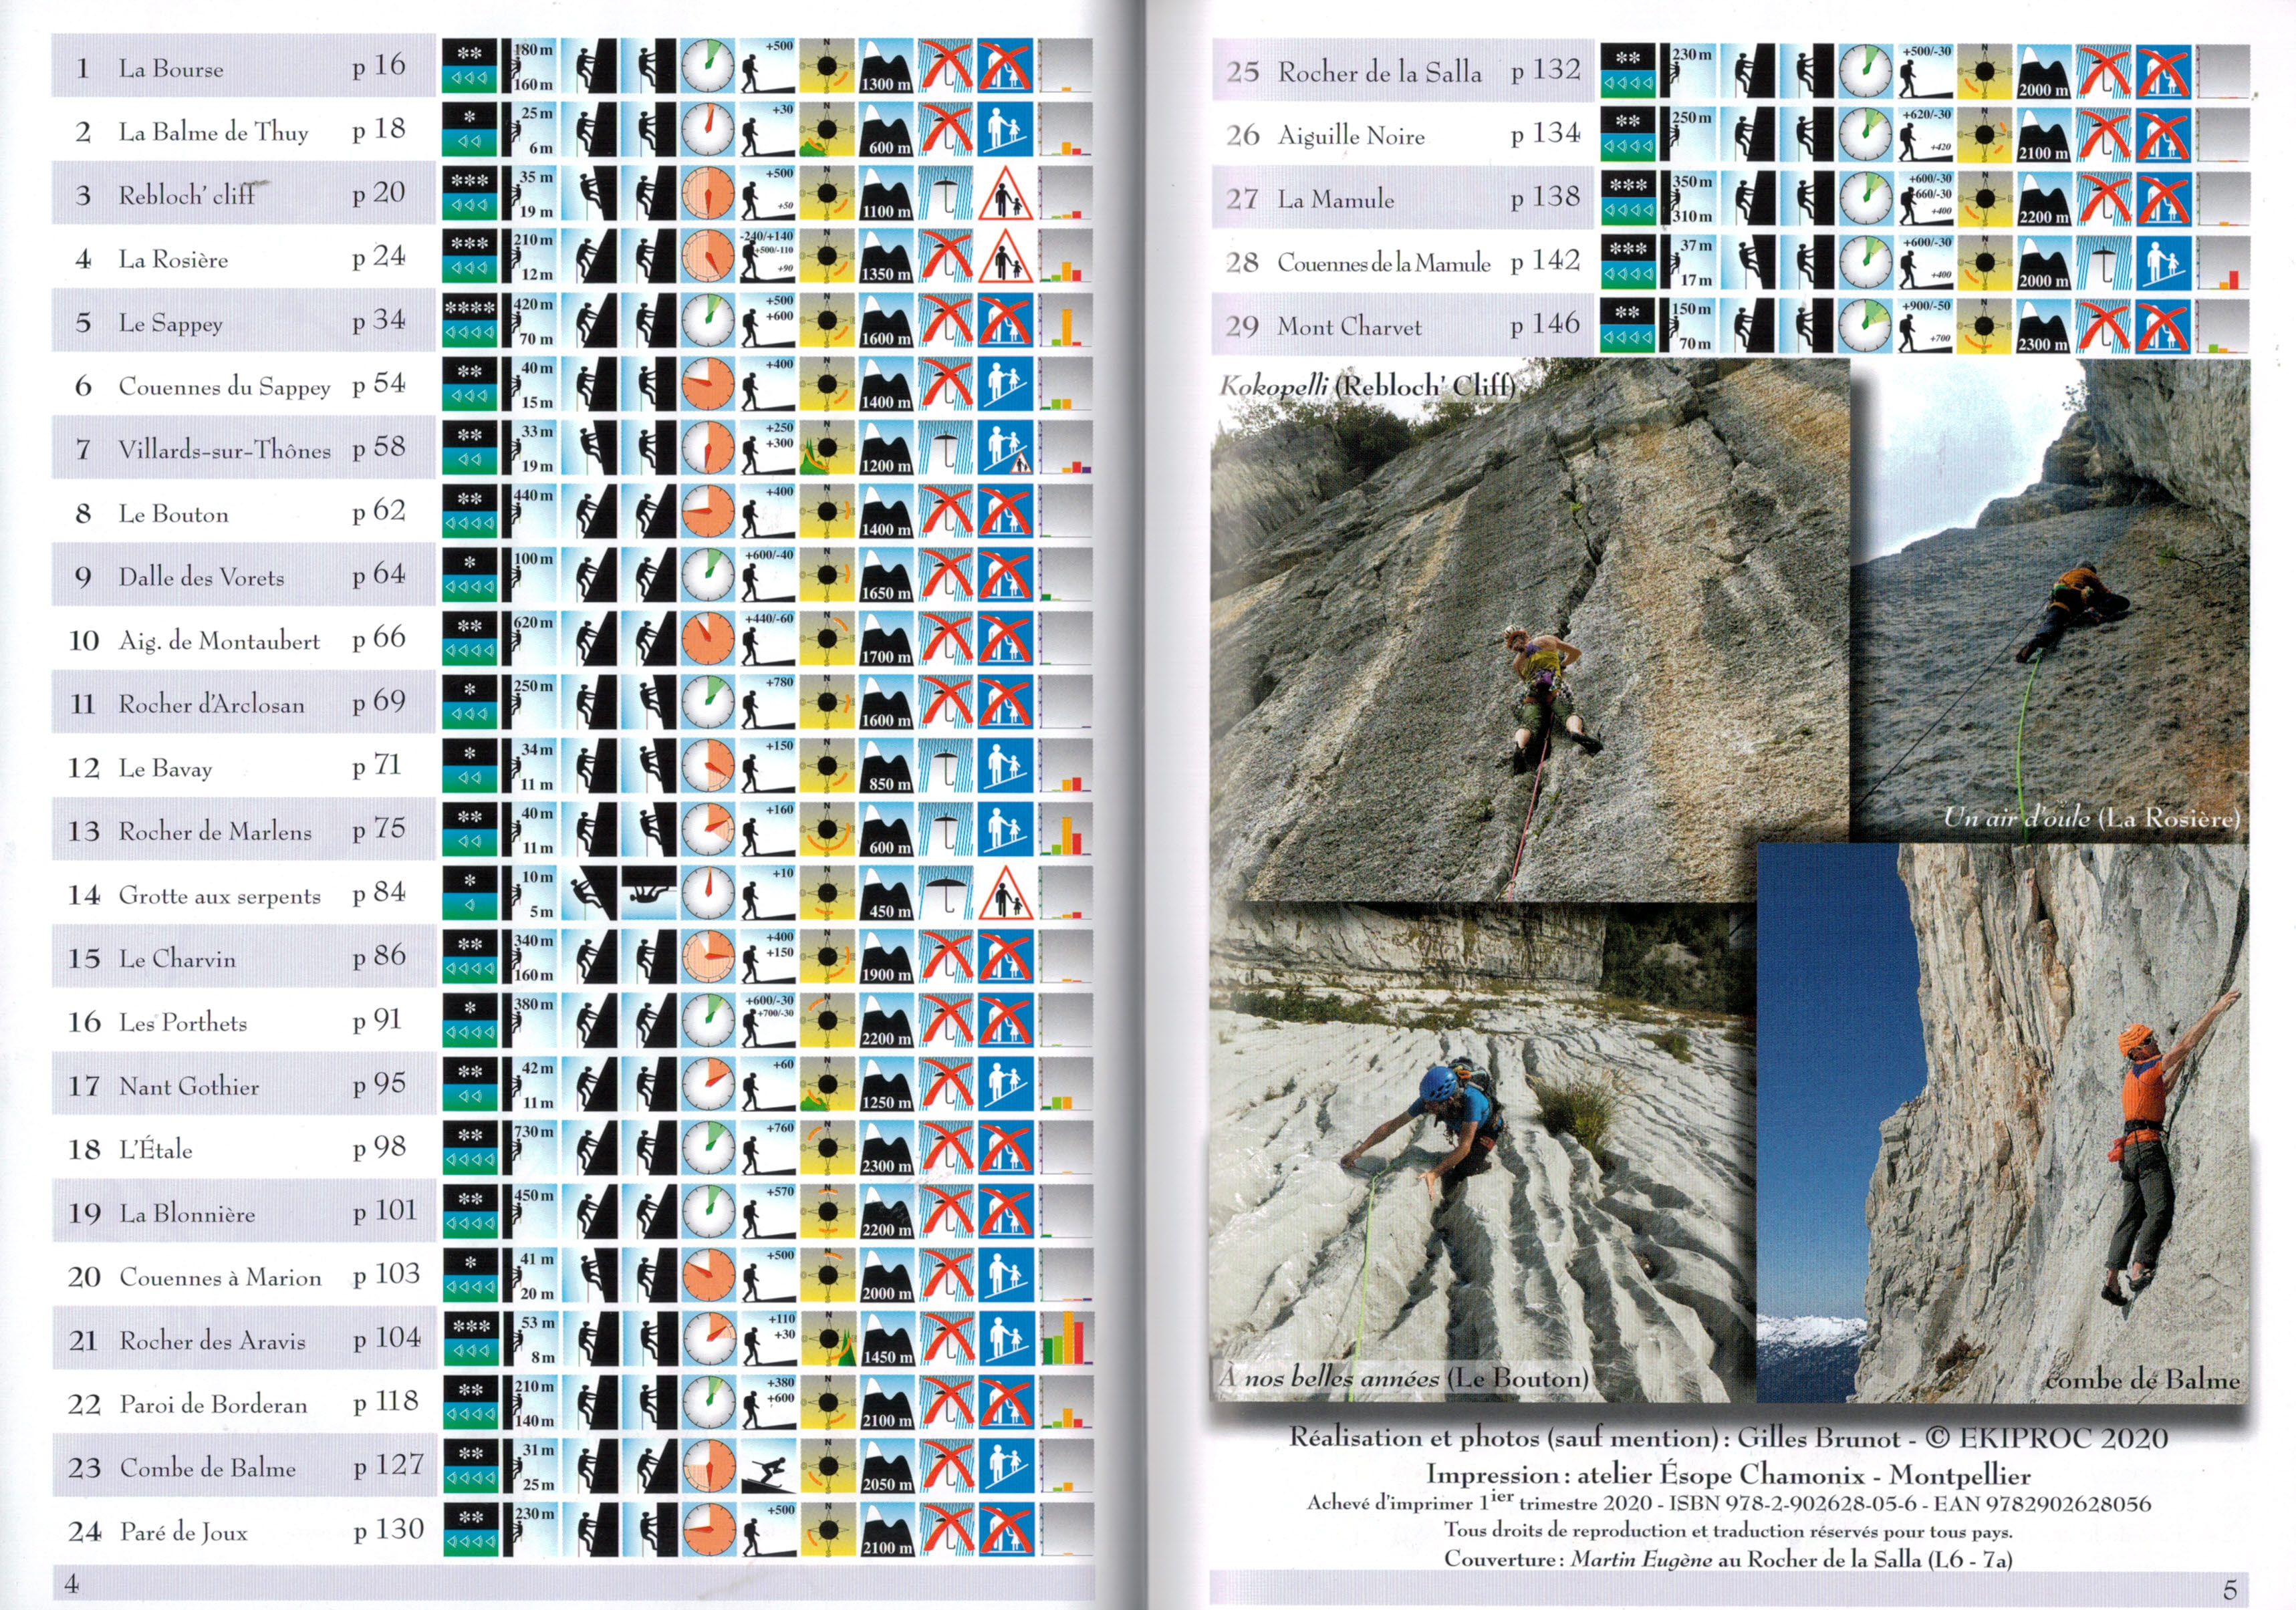Click the warning triangle icon in Rebloch' cliff row
This screenshot has width=2296, height=1610.
[x=1005, y=194]
